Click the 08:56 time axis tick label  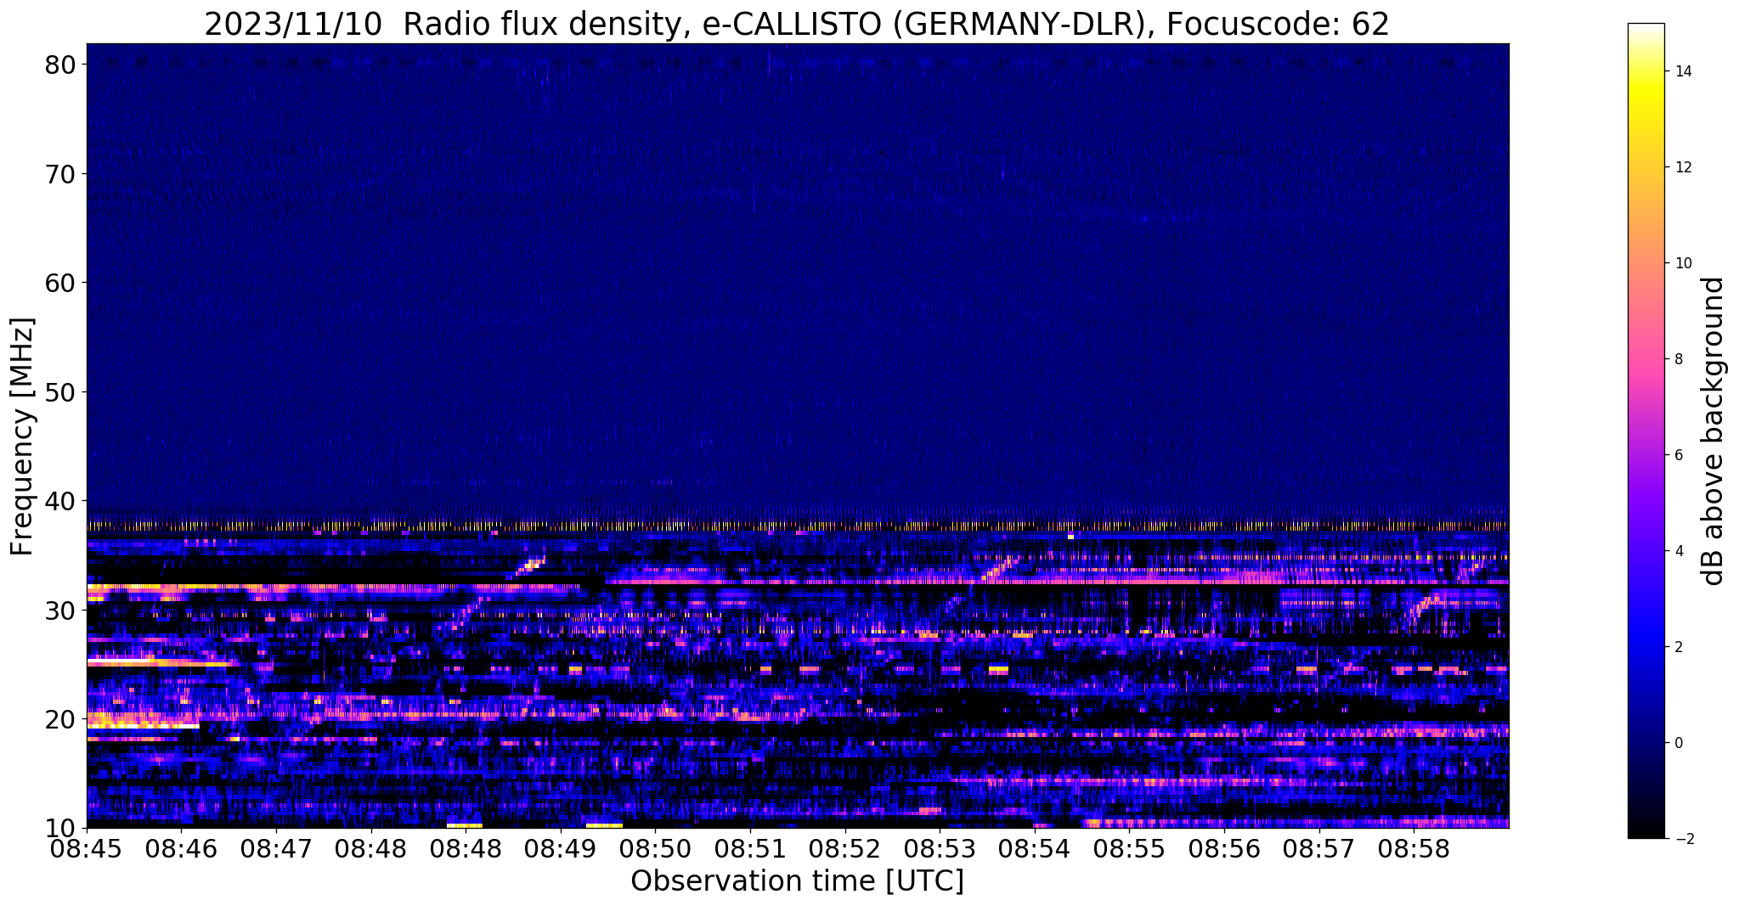(1224, 849)
